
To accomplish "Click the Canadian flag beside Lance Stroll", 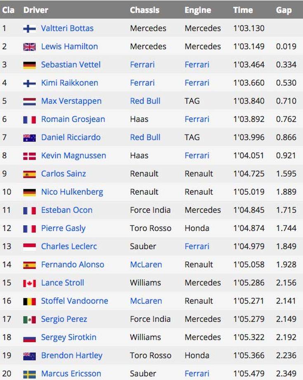I will [29, 283].
